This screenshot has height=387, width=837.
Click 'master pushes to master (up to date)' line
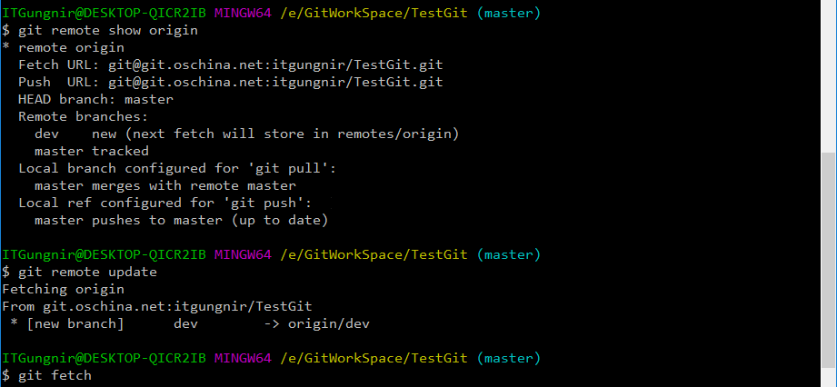coord(181,221)
